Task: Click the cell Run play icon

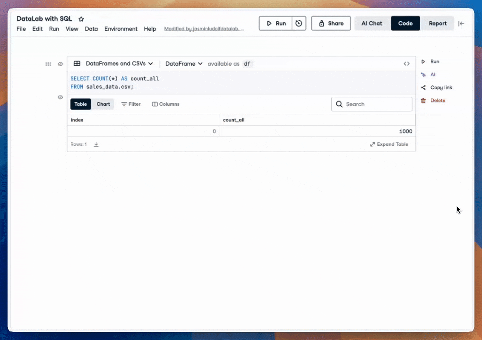Action: (423, 61)
